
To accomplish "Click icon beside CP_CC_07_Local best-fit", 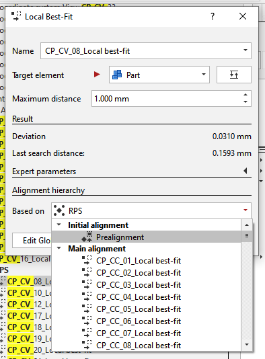I will [x=87, y=333].
